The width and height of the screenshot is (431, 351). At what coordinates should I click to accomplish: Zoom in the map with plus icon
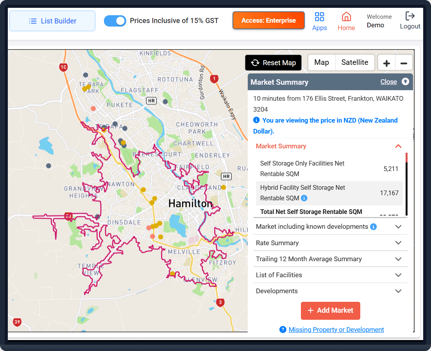[386, 63]
